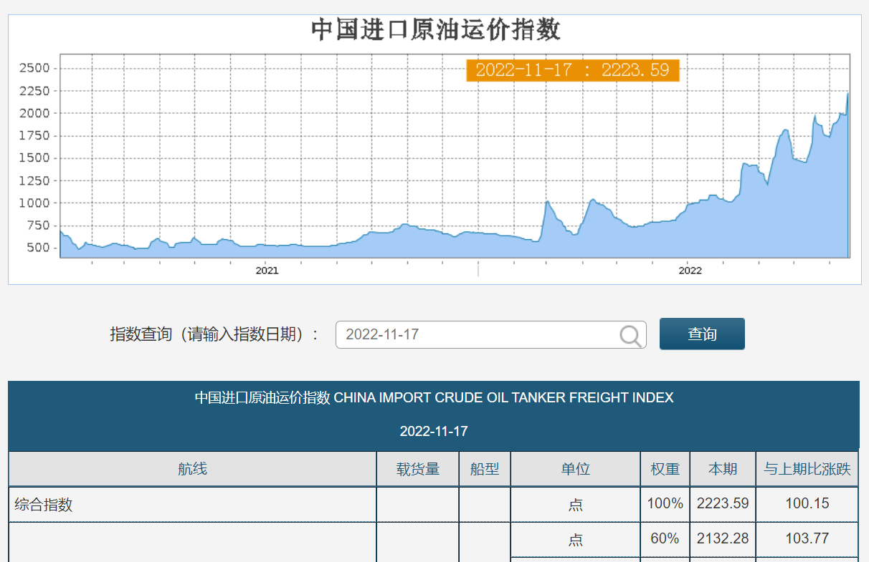The height and width of the screenshot is (562, 869).
Task: Click the 100% weight cell
Action: (x=665, y=504)
